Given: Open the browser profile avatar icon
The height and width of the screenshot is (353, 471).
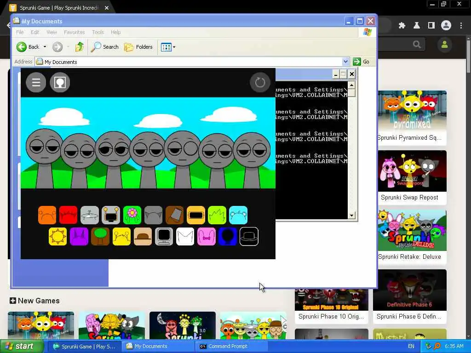Looking at the screenshot, I should point(446,26).
